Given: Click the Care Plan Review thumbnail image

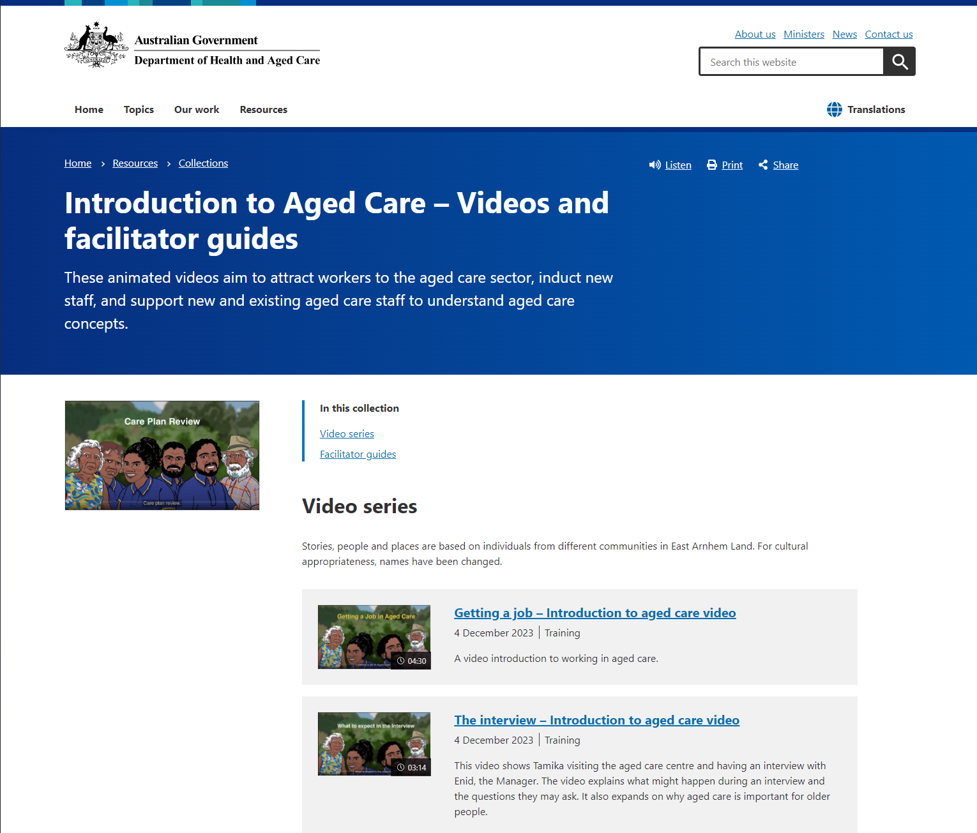Looking at the screenshot, I should pyautogui.click(x=162, y=455).
